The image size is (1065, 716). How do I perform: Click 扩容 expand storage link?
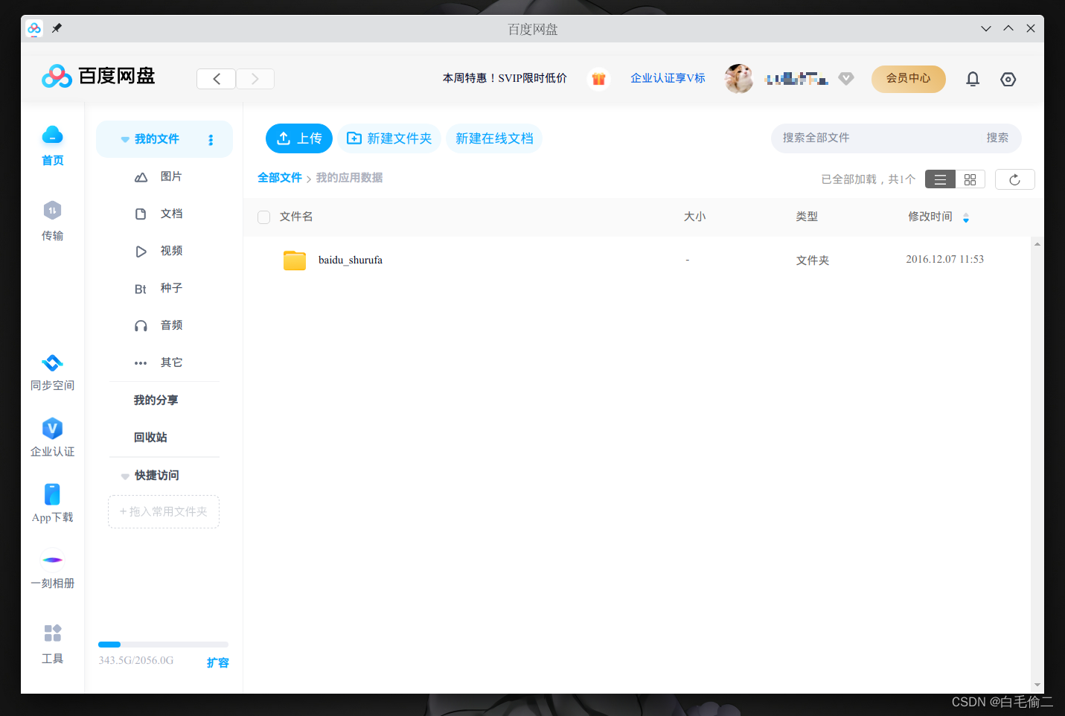217,662
